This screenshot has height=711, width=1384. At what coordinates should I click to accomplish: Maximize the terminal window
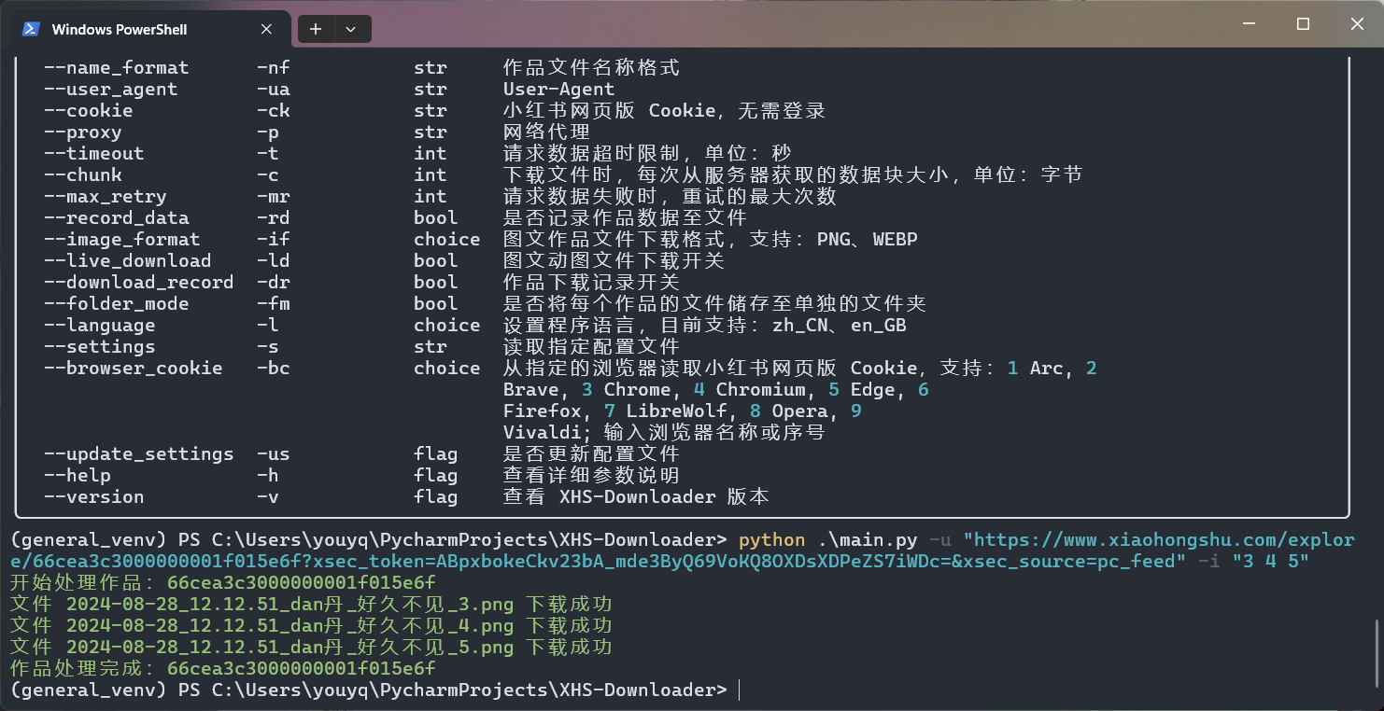pos(1303,24)
